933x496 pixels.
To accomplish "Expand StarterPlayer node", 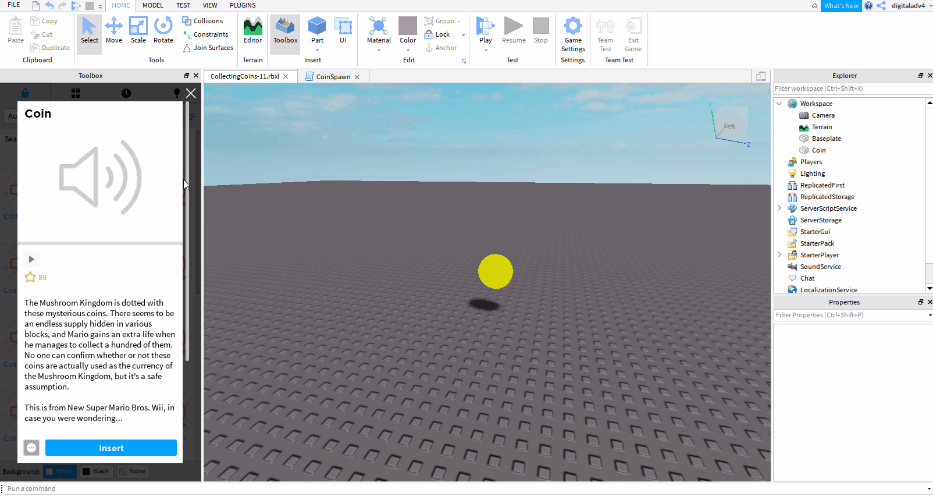I will (x=779, y=254).
